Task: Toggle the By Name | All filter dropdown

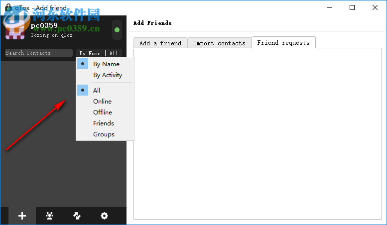Action: click(99, 53)
